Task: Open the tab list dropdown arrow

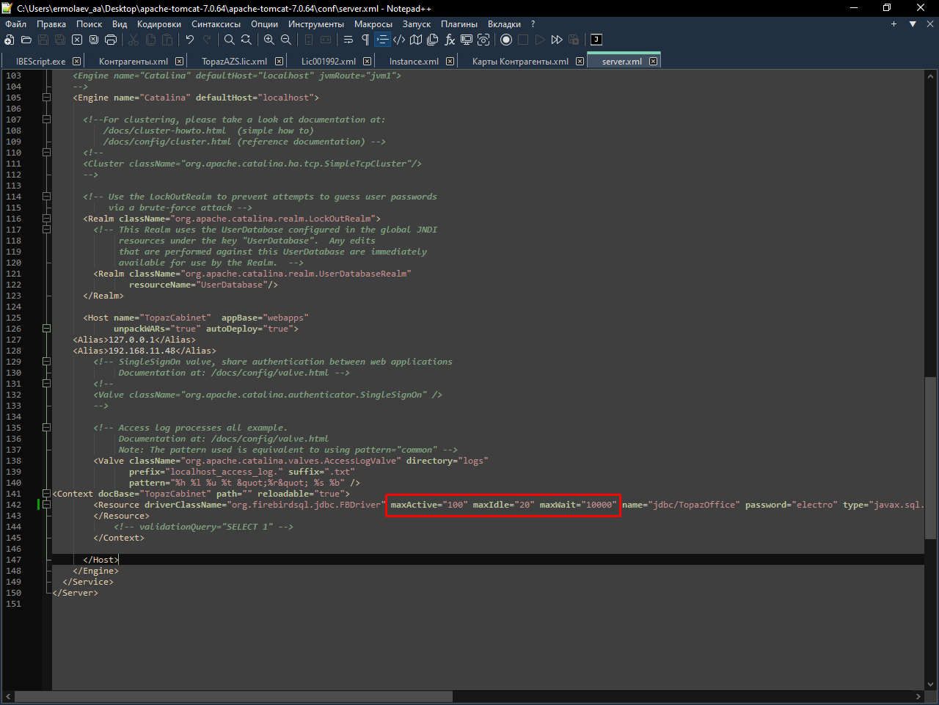Action: [x=913, y=24]
